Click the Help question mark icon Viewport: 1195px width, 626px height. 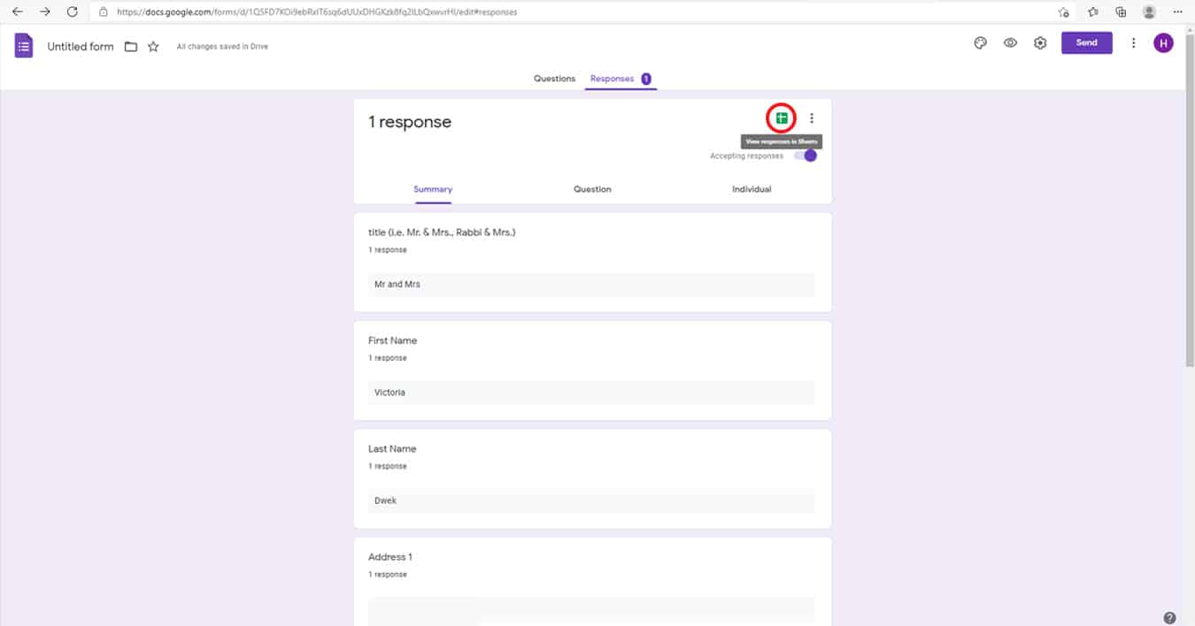coord(1169,618)
